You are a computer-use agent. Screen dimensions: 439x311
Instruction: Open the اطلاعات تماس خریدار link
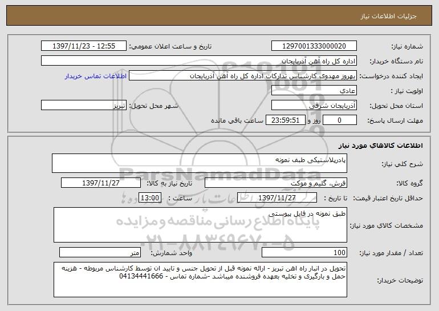pyautogui.click(x=96, y=76)
